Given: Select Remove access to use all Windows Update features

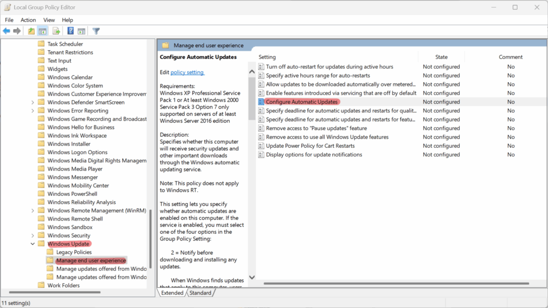Looking at the screenshot, I should (x=327, y=137).
